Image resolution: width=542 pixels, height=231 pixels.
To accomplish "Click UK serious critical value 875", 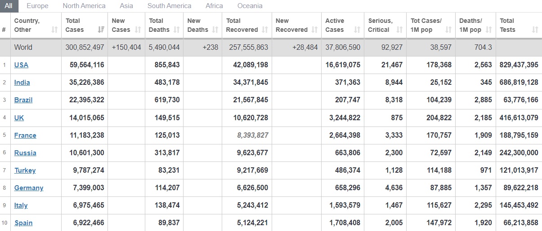I will click(397, 118).
